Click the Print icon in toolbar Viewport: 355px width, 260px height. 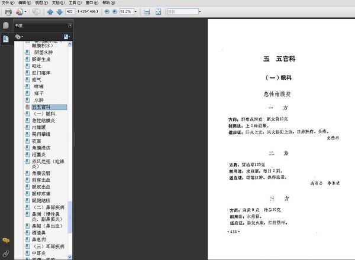point(8,12)
